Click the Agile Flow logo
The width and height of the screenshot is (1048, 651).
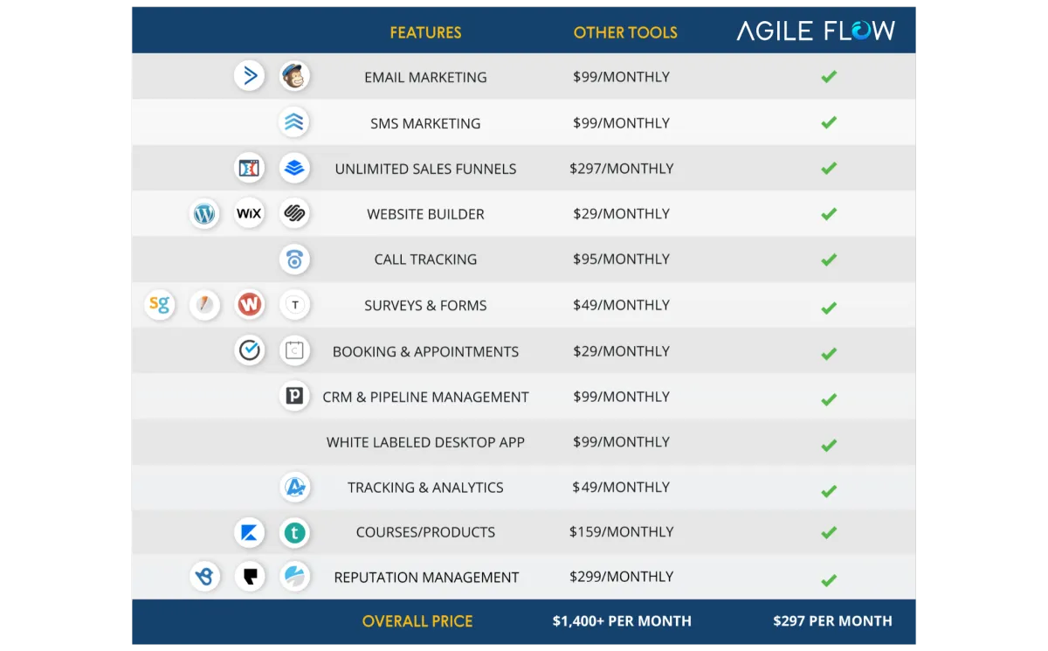tap(816, 31)
